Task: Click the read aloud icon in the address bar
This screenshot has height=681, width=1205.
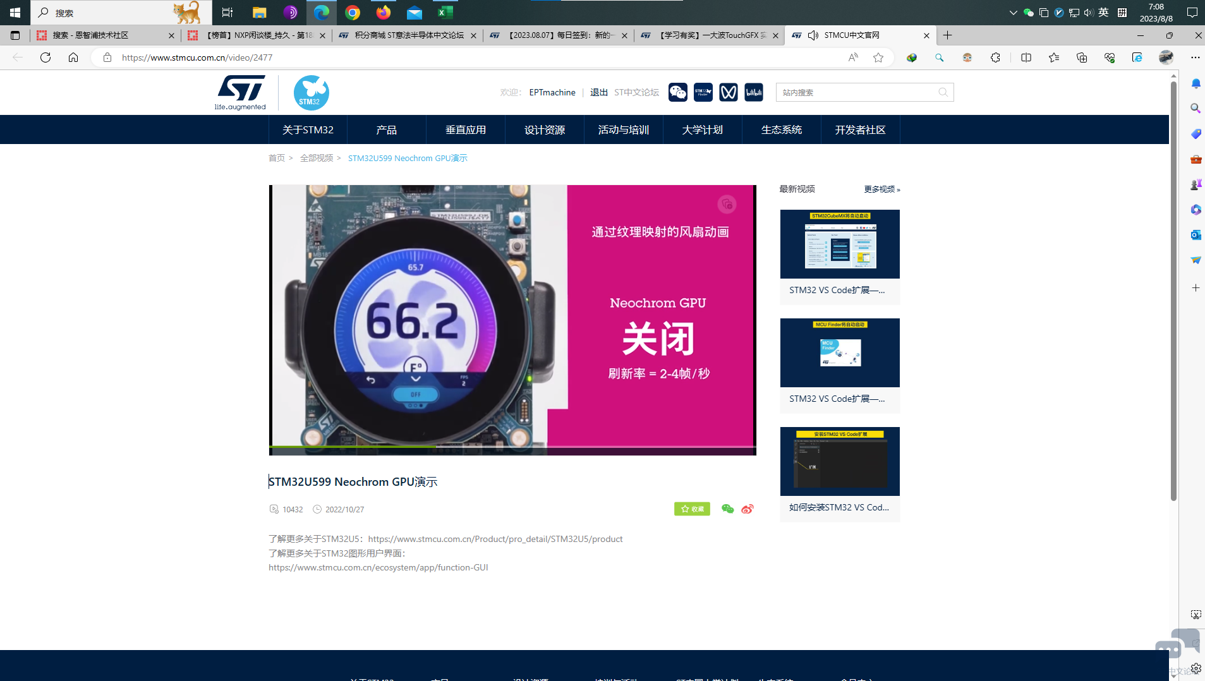Action: coord(853,57)
